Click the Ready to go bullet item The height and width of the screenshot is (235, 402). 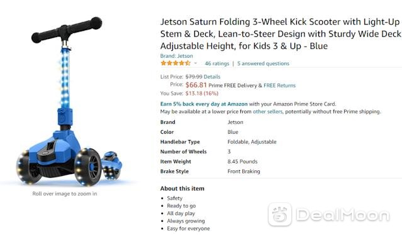click(x=181, y=206)
